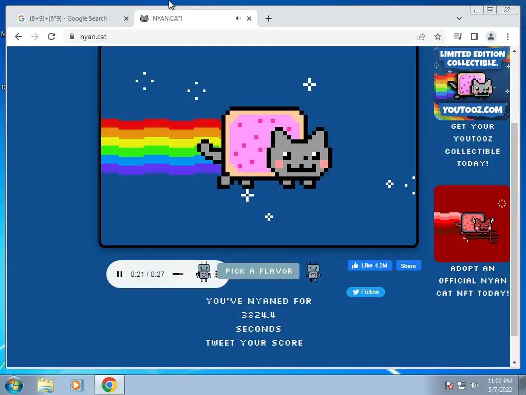Click the Tweet Your Score link

click(x=254, y=343)
